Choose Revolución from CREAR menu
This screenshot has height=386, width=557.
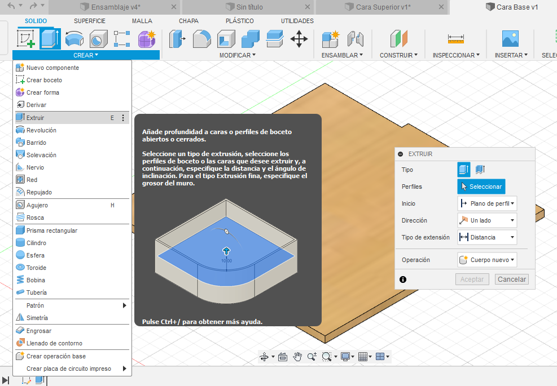[72, 130]
